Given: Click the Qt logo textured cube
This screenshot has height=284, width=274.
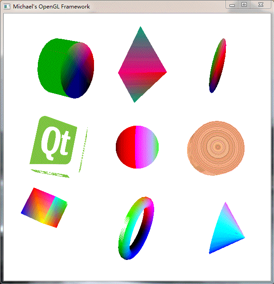Looking at the screenshot, I should 59,147.
